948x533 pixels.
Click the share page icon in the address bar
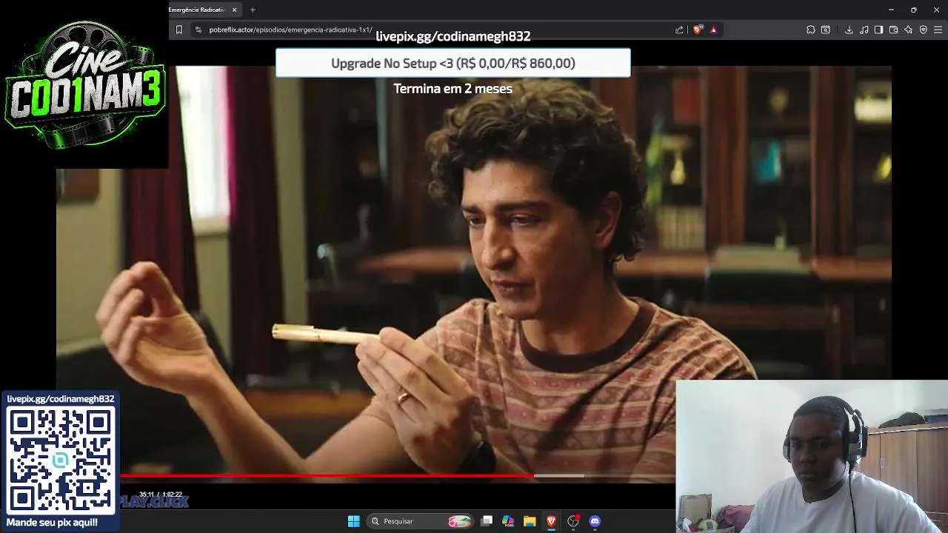(679, 30)
